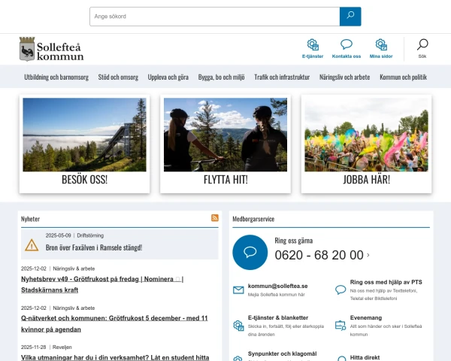Open the Bygga, bo och miljö menu

(x=221, y=77)
